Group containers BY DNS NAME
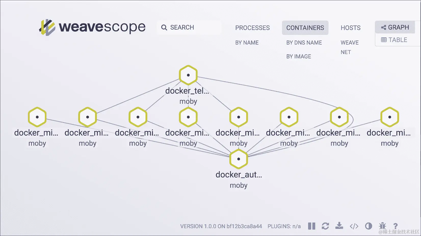421x236 pixels. 304,42
